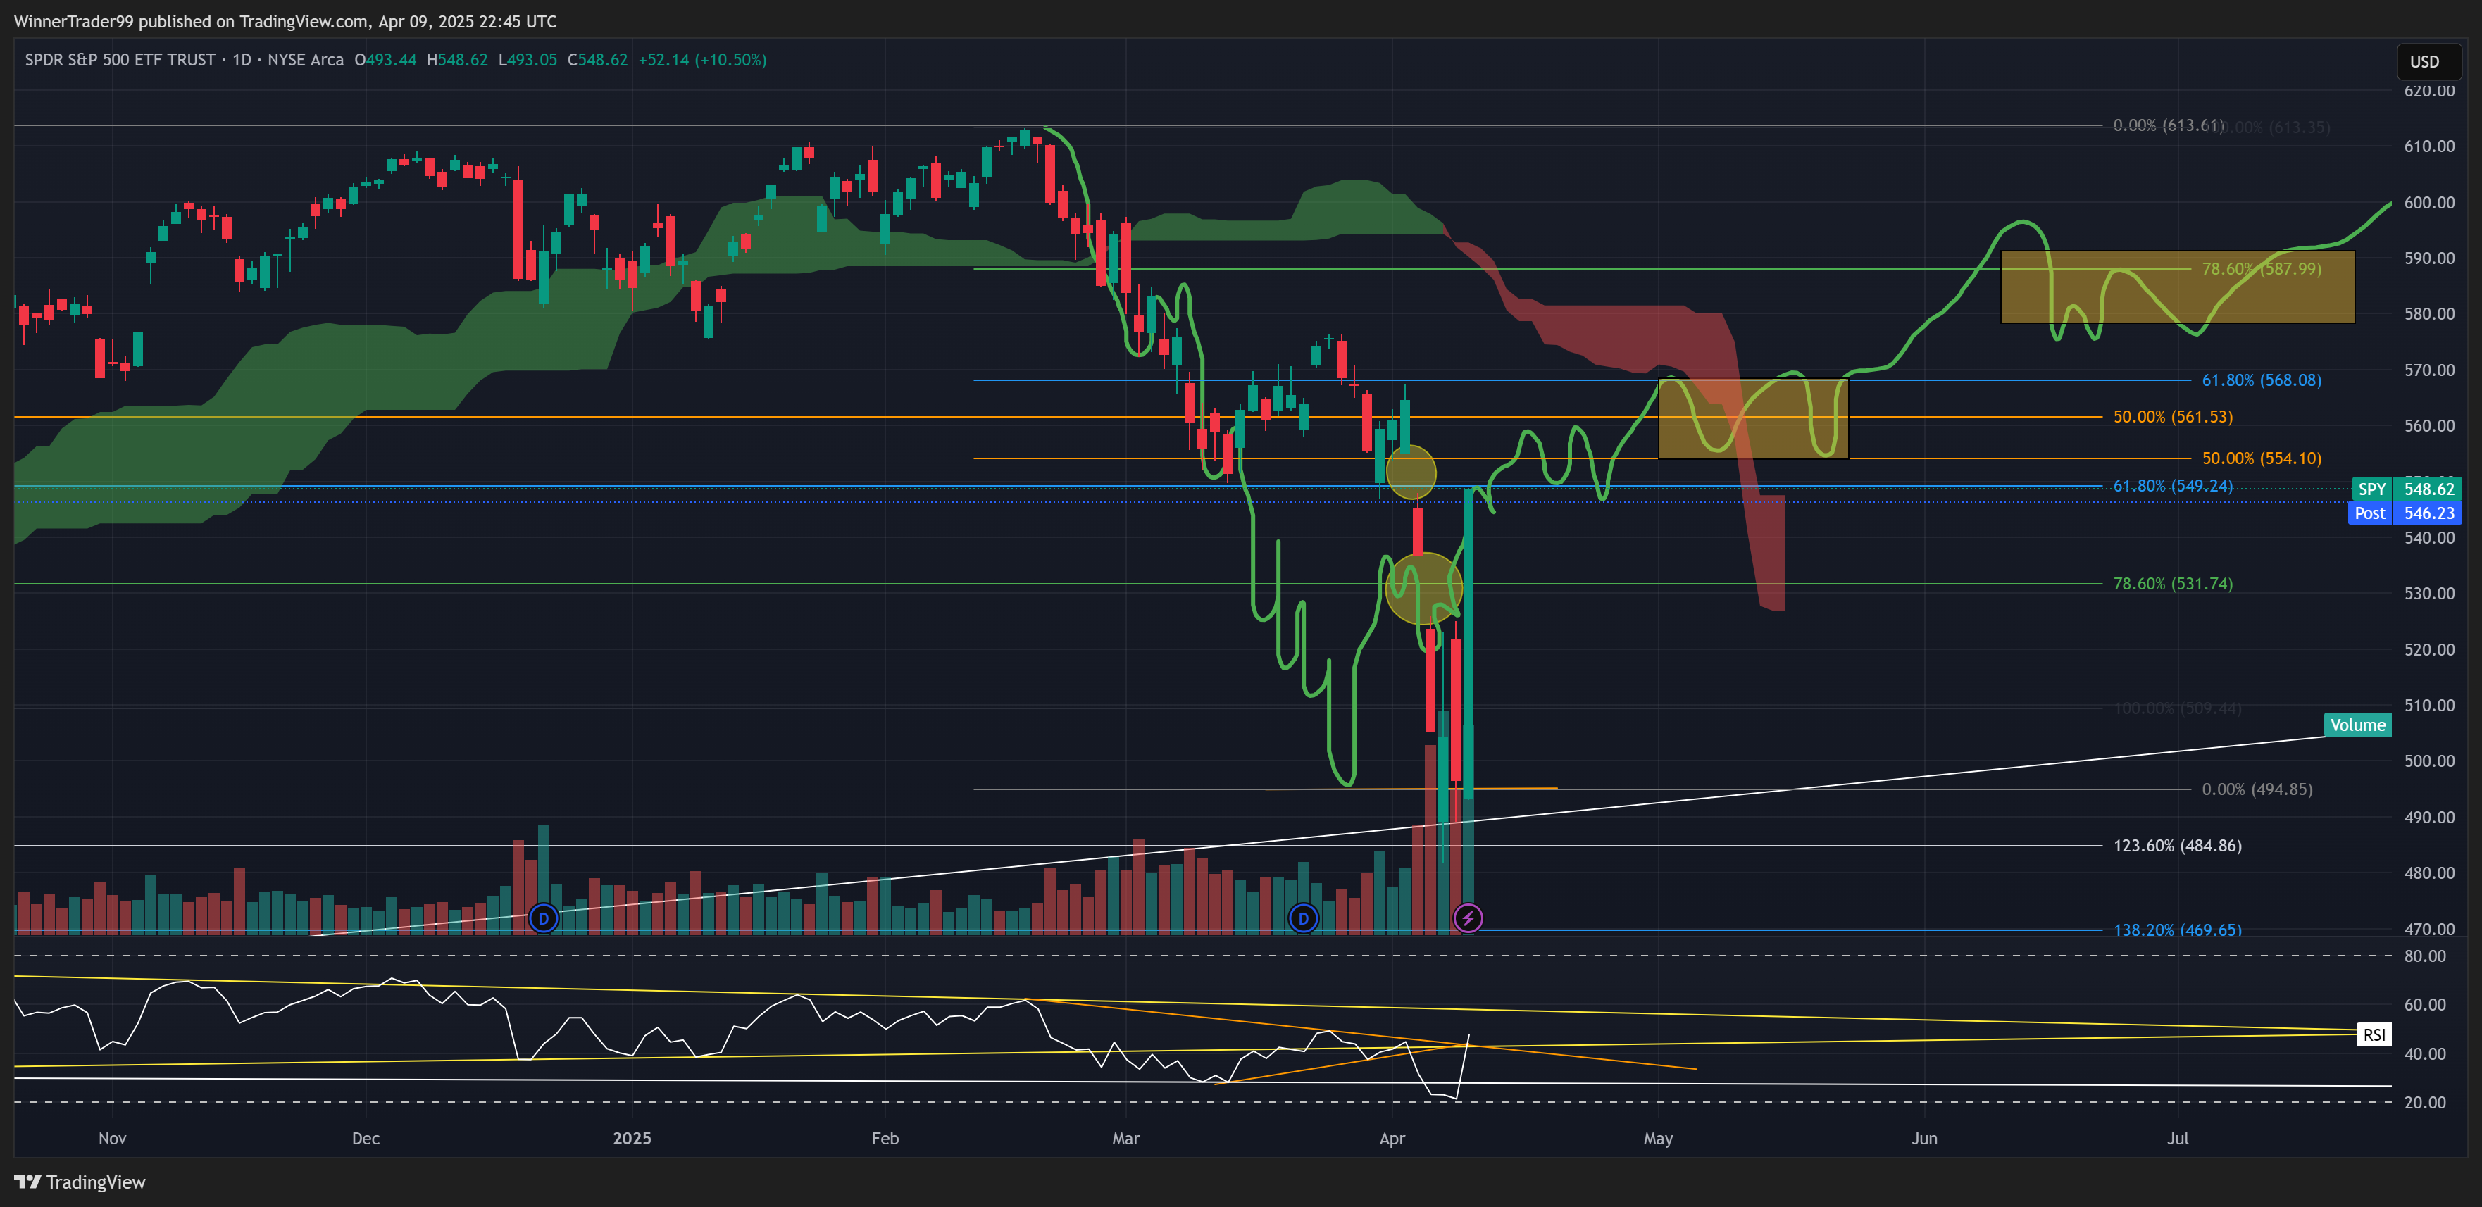Click the 50.00% (561.53) Fibonacci label

click(2173, 417)
